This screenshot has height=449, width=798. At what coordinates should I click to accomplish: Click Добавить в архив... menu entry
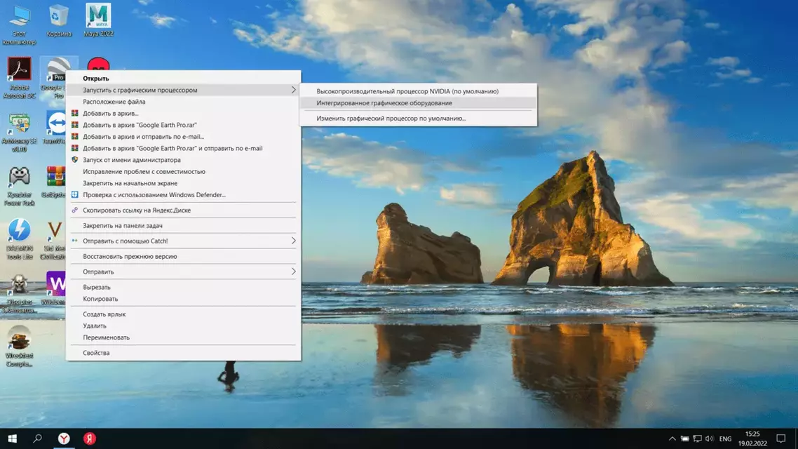click(x=183, y=114)
